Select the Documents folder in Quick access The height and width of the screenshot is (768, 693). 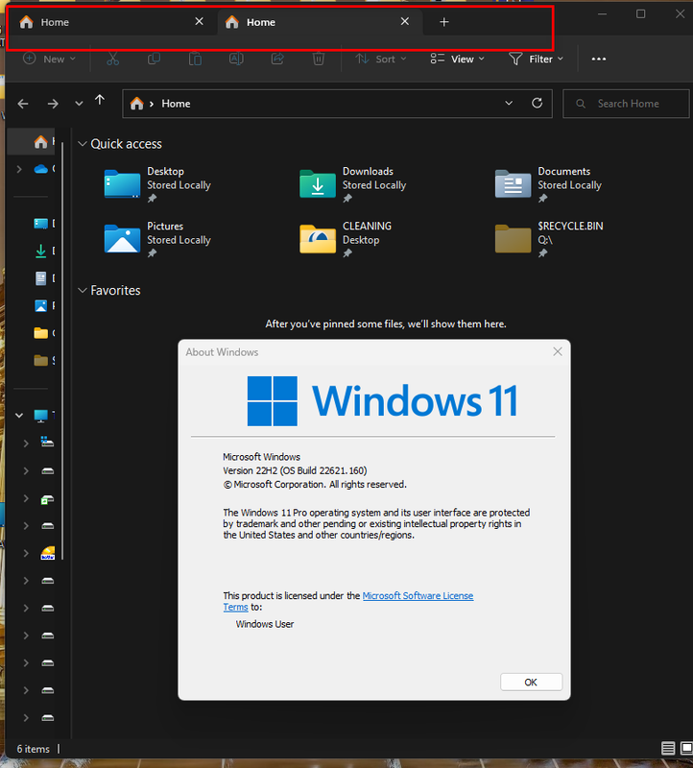pos(549,184)
